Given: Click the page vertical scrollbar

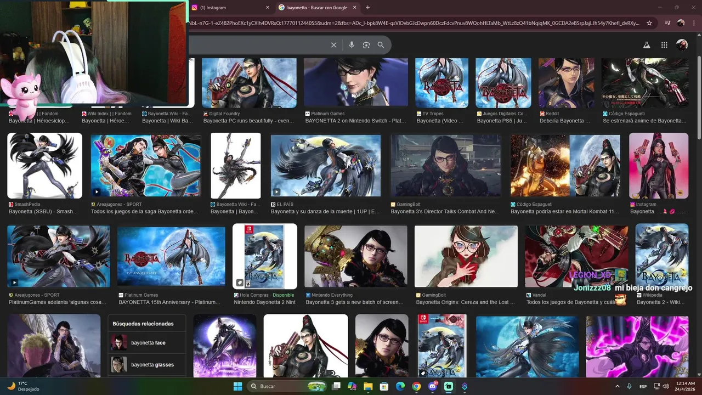Looking at the screenshot, I should click(699, 99).
